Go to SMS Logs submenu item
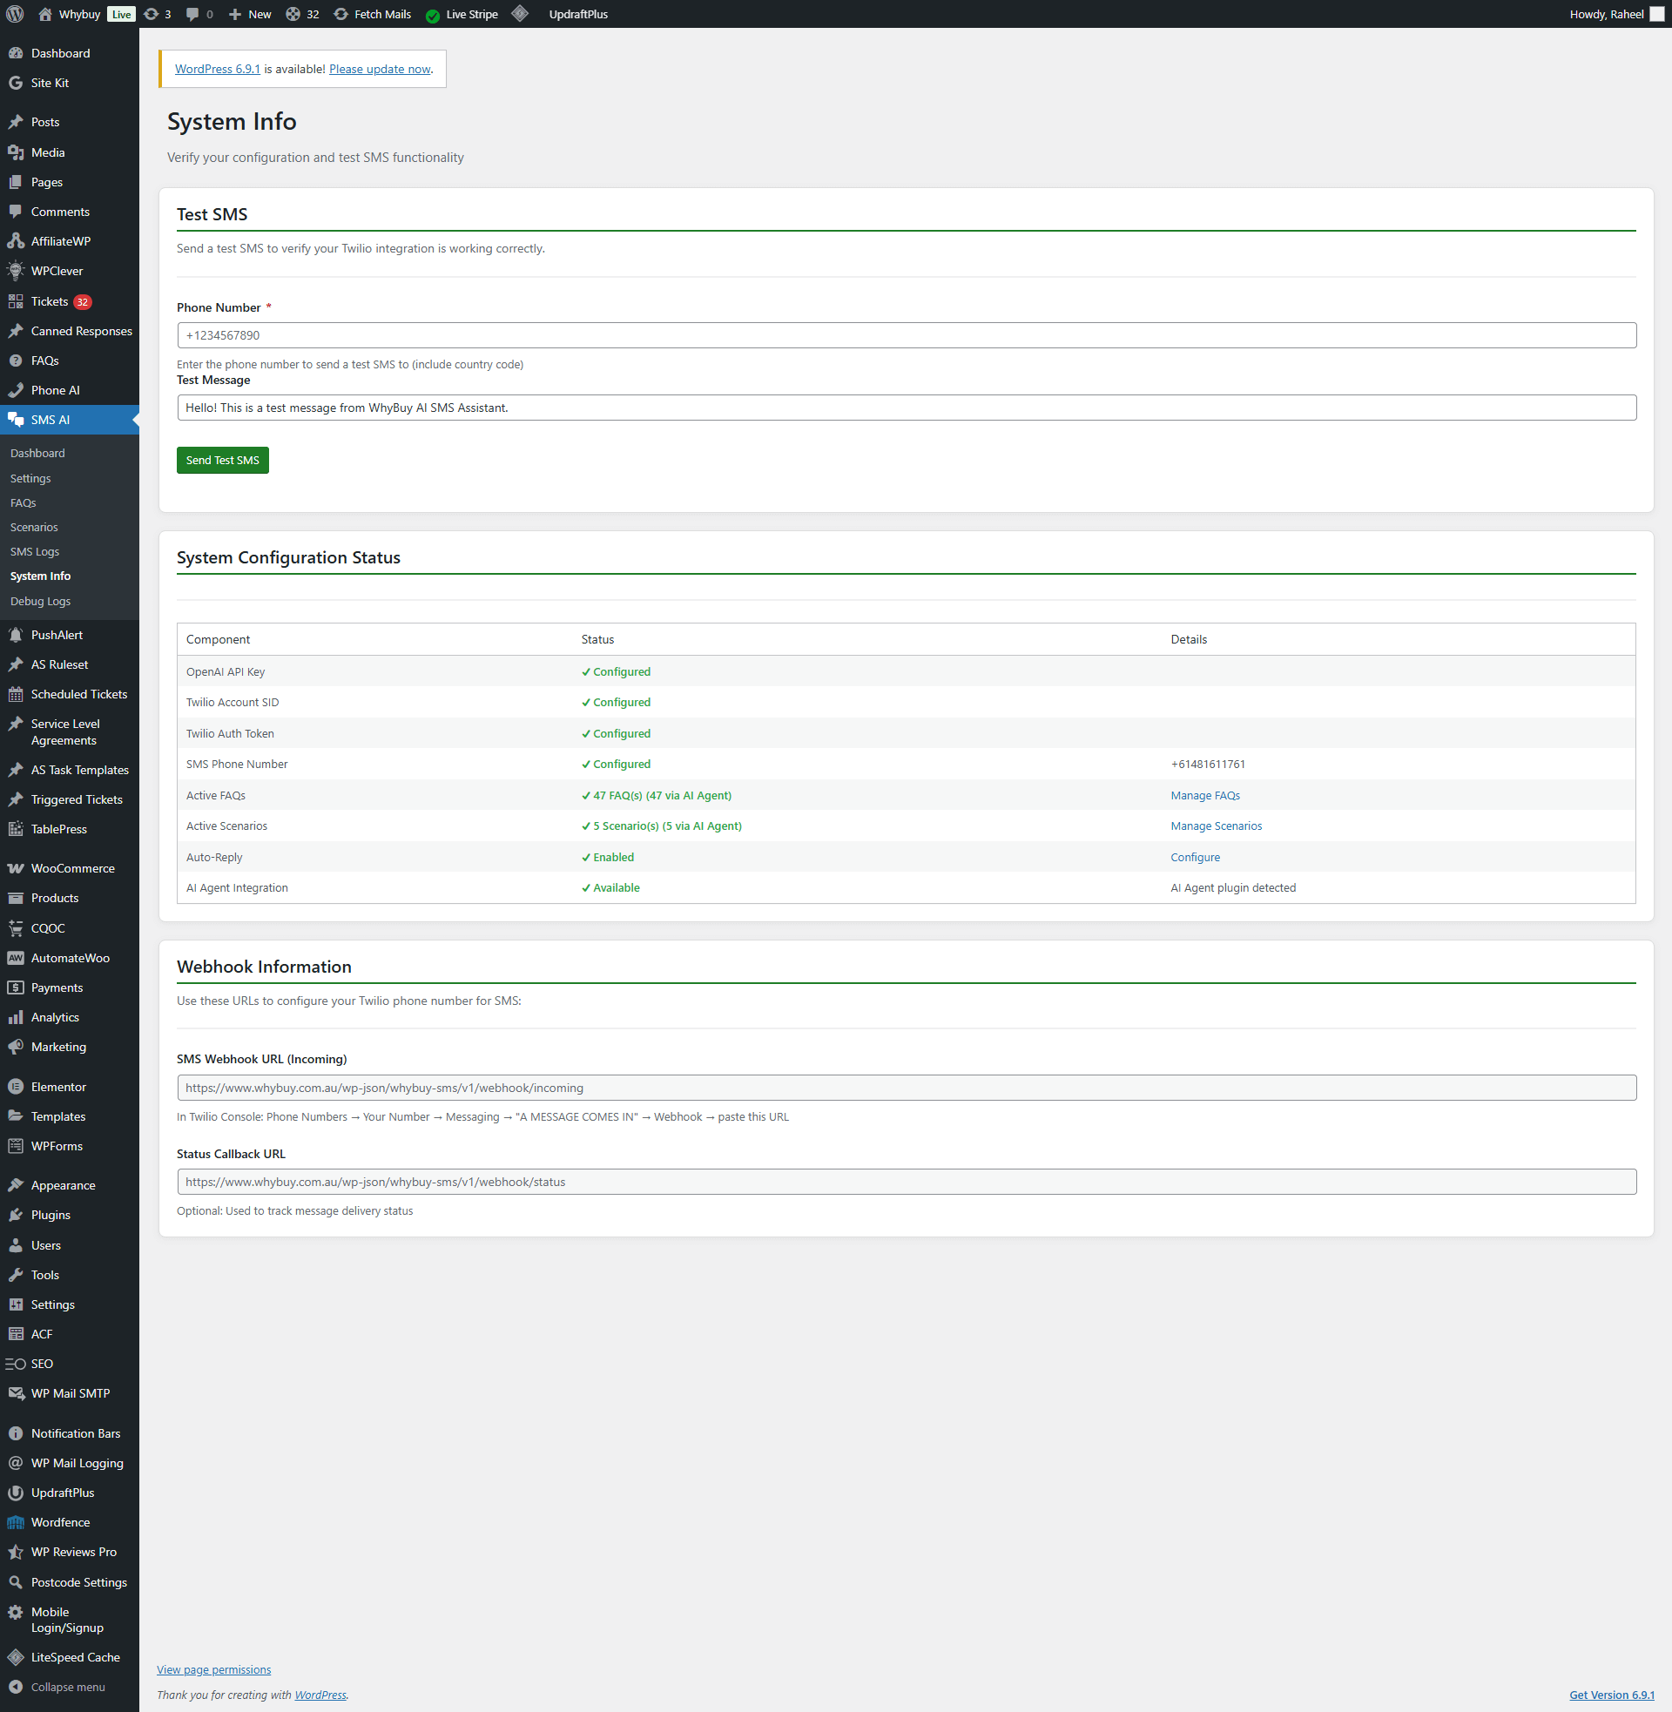1672x1712 pixels. [x=35, y=551]
